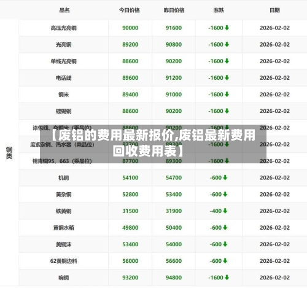Click yesterday's price 50400

[174, 228]
